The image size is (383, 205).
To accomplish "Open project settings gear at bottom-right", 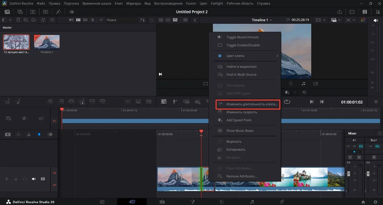I will pos(375,202).
